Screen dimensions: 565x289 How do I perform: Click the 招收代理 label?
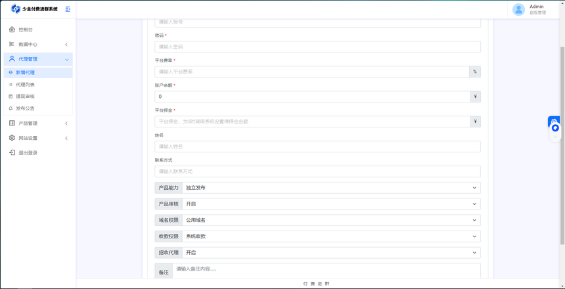coord(169,253)
